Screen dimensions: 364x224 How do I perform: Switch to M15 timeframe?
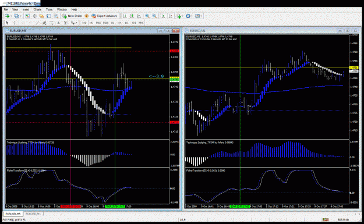click(98, 23)
